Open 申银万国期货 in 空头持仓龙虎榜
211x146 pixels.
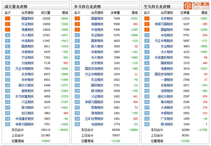click(x=164, y=24)
